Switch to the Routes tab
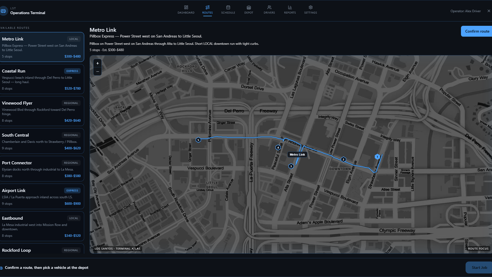The image size is (492, 277). tap(207, 10)
